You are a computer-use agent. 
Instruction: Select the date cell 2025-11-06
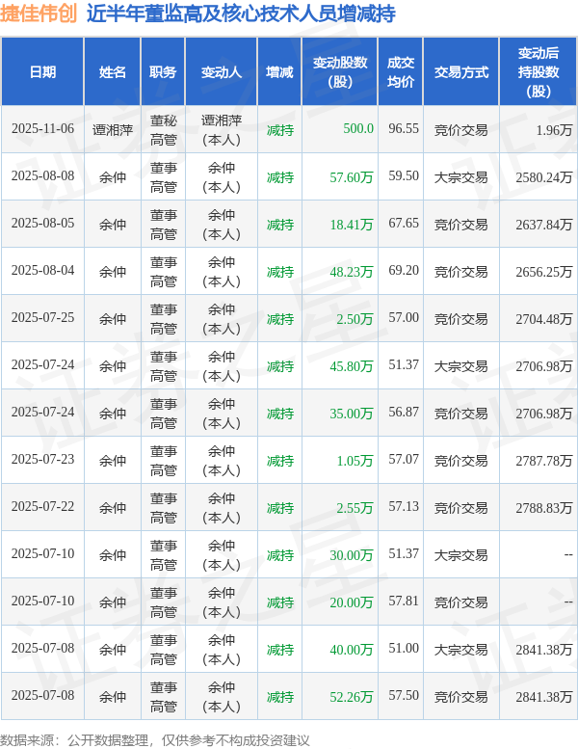[x=43, y=129]
